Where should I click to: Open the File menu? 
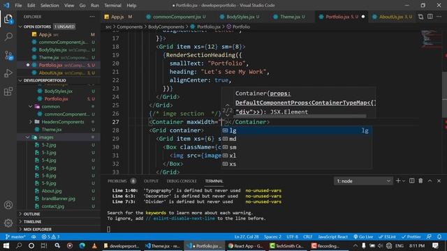tap(18, 6)
